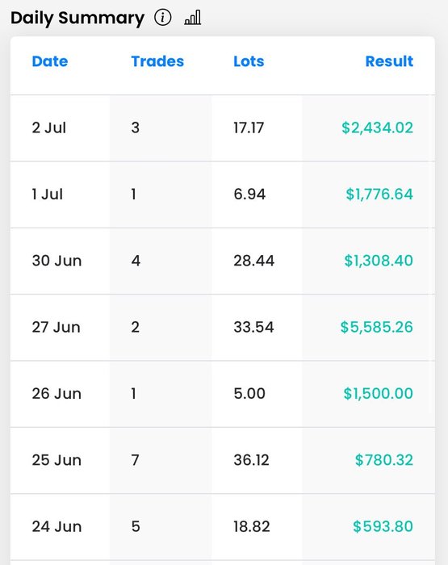Click the $2,434.02 result value
The width and height of the screenshot is (448, 565).
377,128
